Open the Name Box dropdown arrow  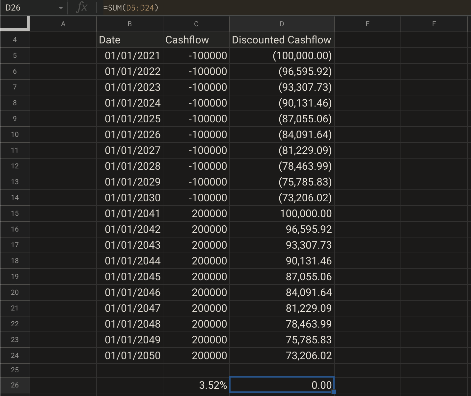coord(61,8)
